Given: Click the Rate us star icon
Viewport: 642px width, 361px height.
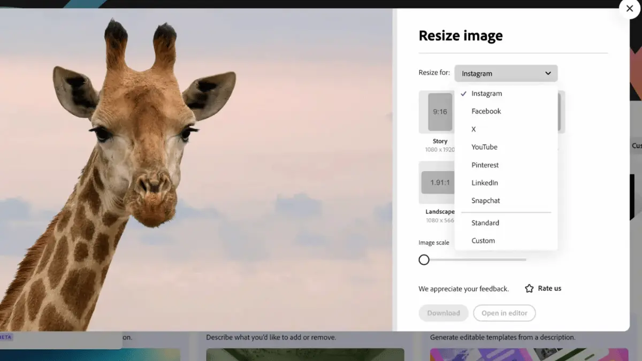Looking at the screenshot, I should coord(529,288).
